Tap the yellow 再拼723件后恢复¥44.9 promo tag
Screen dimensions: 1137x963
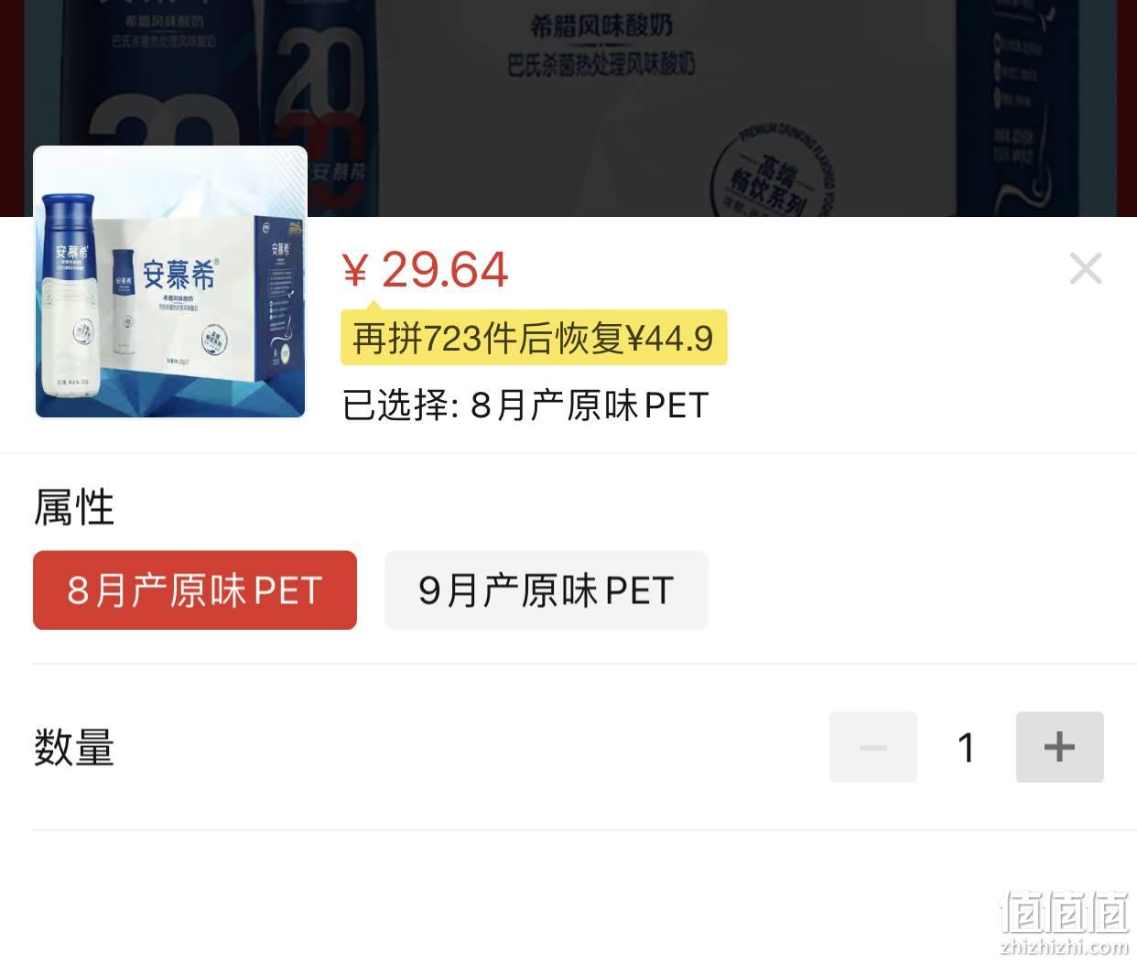[x=534, y=338]
